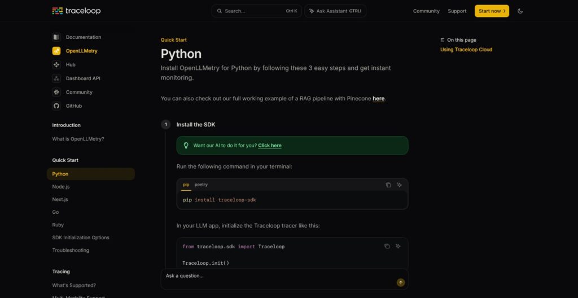Switch to the poetry tab
Viewport: 578px width, 298px height.
coord(201,185)
